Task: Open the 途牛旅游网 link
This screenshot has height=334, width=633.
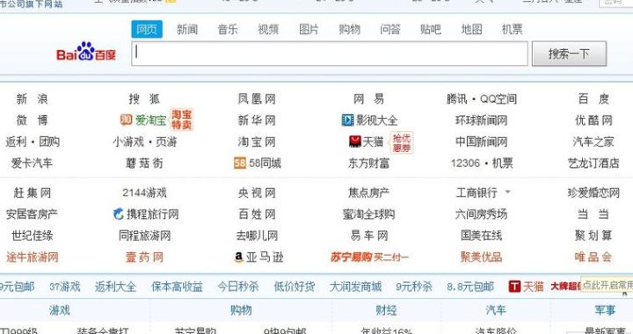Action: (x=33, y=257)
